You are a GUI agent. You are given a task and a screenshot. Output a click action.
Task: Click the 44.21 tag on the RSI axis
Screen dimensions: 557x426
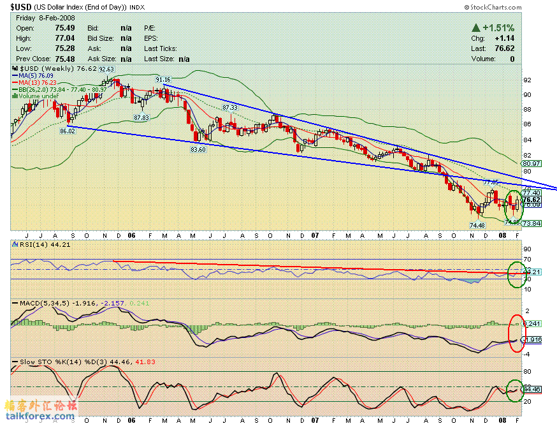532,272
